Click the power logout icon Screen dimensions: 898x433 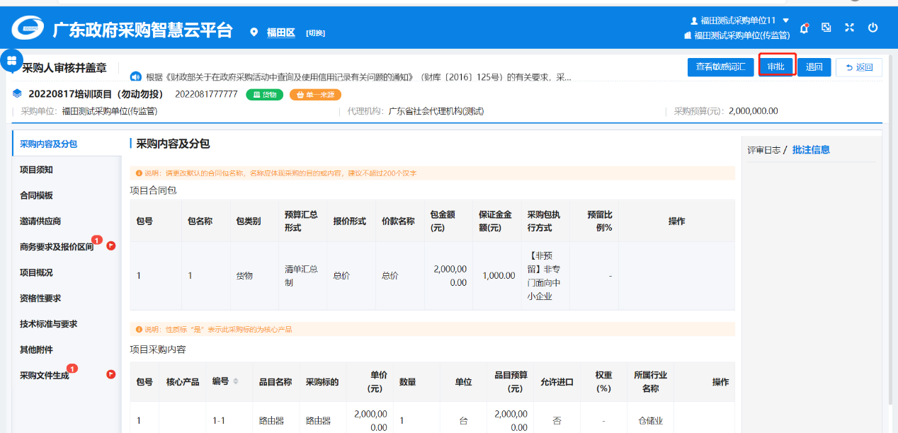point(873,28)
